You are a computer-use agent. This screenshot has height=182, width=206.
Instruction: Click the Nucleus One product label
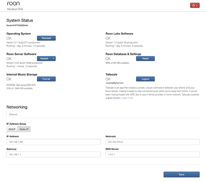[x=15, y=9]
